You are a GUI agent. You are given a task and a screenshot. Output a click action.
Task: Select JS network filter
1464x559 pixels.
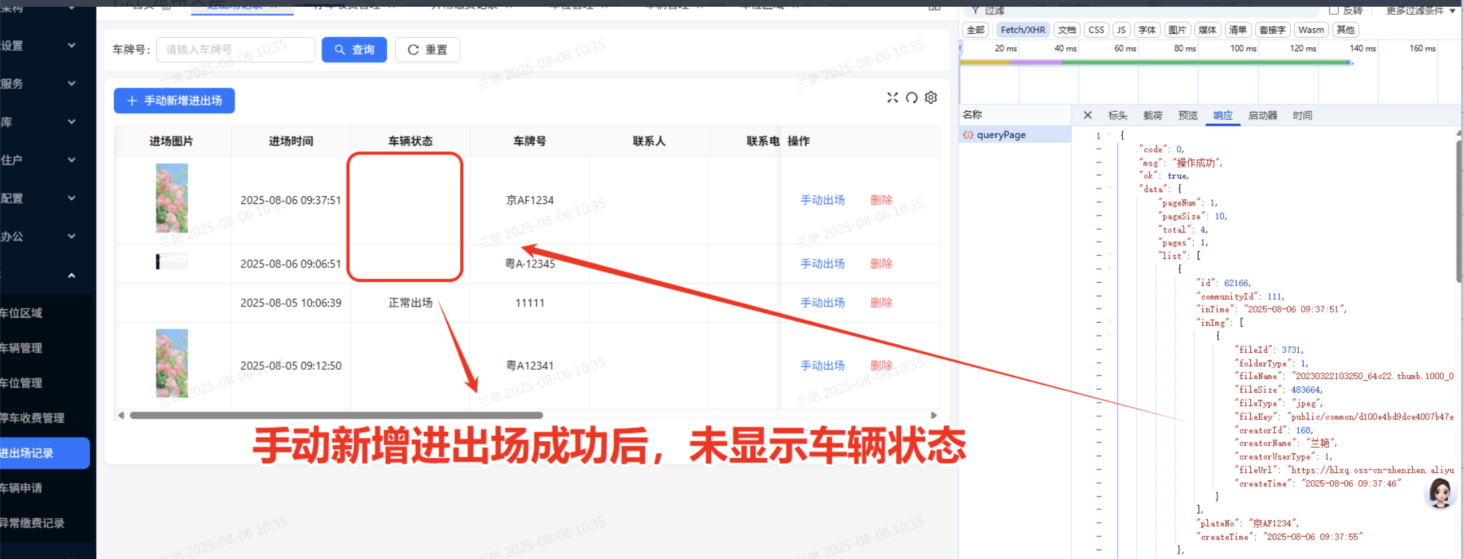(x=1121, y=30)
